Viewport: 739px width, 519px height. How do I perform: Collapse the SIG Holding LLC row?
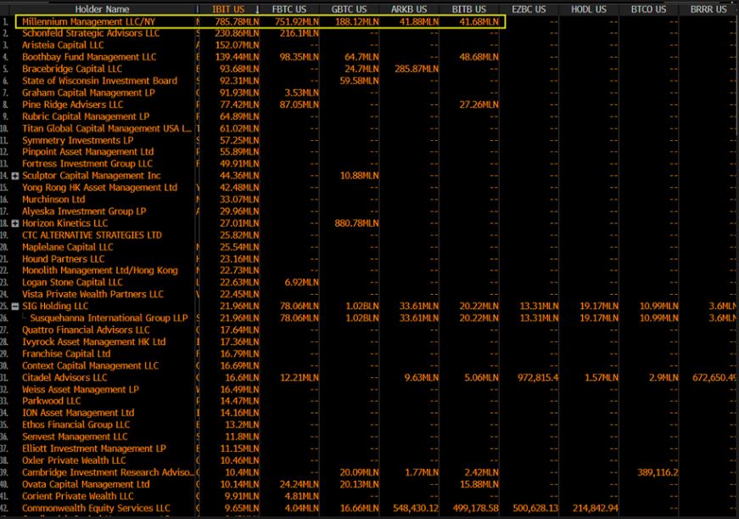[15, 306]
